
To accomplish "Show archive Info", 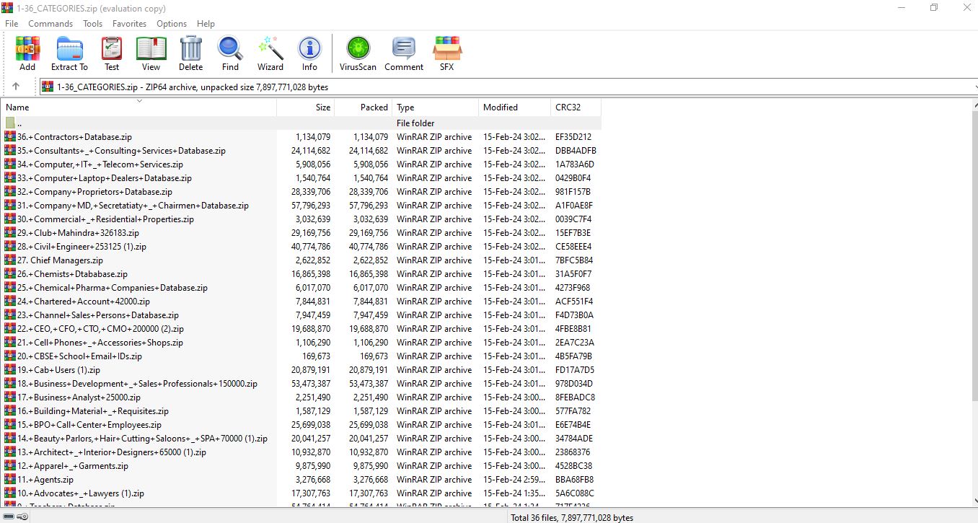I will [x=309, y=54].
